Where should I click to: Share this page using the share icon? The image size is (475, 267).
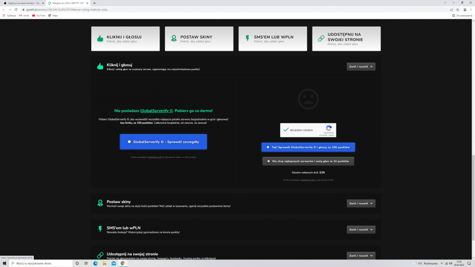(452, 9)
